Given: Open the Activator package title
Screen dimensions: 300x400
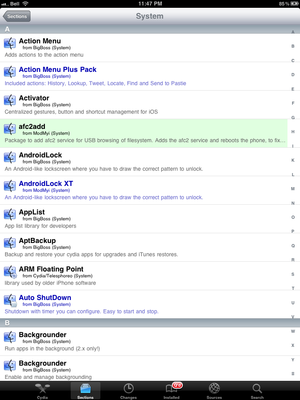Looking at the screenshot, I should tap(34, 98).
